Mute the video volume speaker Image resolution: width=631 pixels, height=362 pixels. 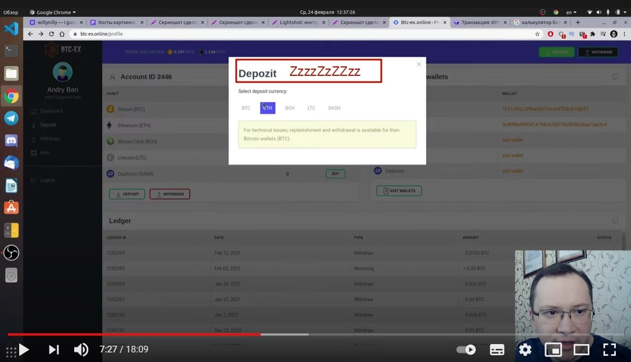tap(81, 350)
